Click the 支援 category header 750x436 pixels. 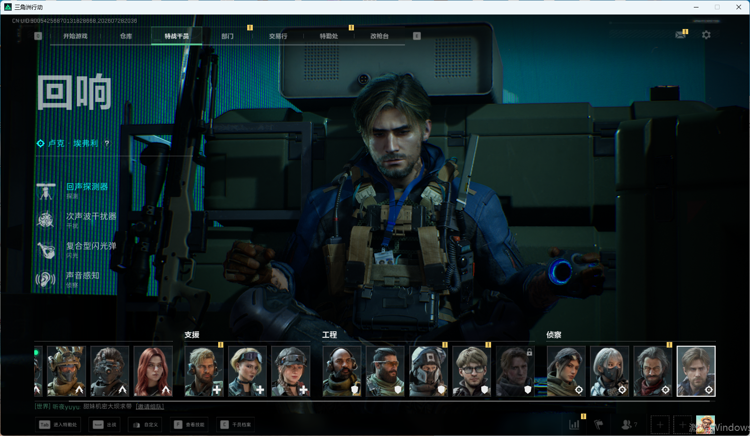point(192,335)
